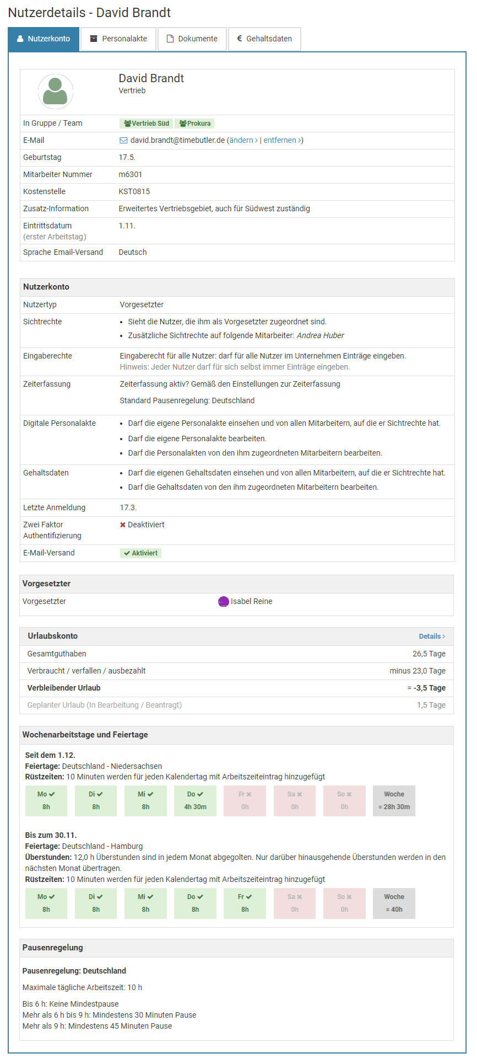Click David Brandt's profile avatar
Viewport: 477px width, 1064px height.
coord(55,92)
